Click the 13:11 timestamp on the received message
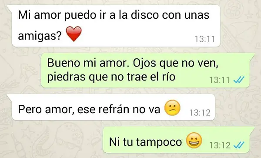The image size is (261, 158). pyautogui.click(x=205, y=39)
